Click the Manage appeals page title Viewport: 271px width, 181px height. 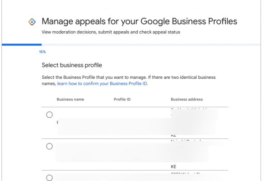pos(139,22)
